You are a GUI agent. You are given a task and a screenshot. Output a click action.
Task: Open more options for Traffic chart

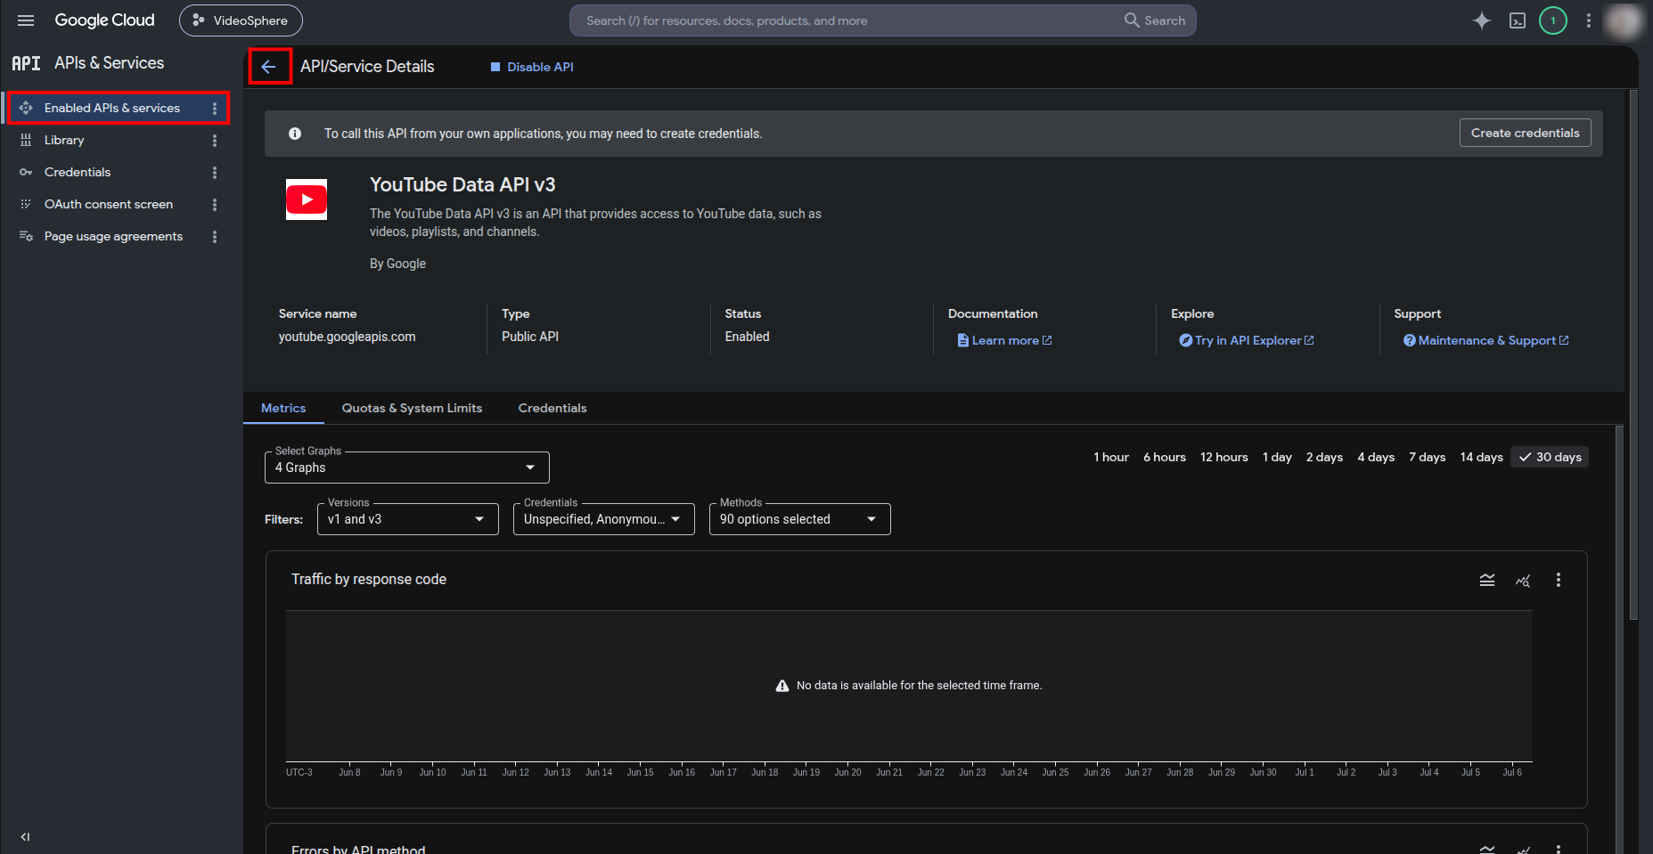[1559, 580]
